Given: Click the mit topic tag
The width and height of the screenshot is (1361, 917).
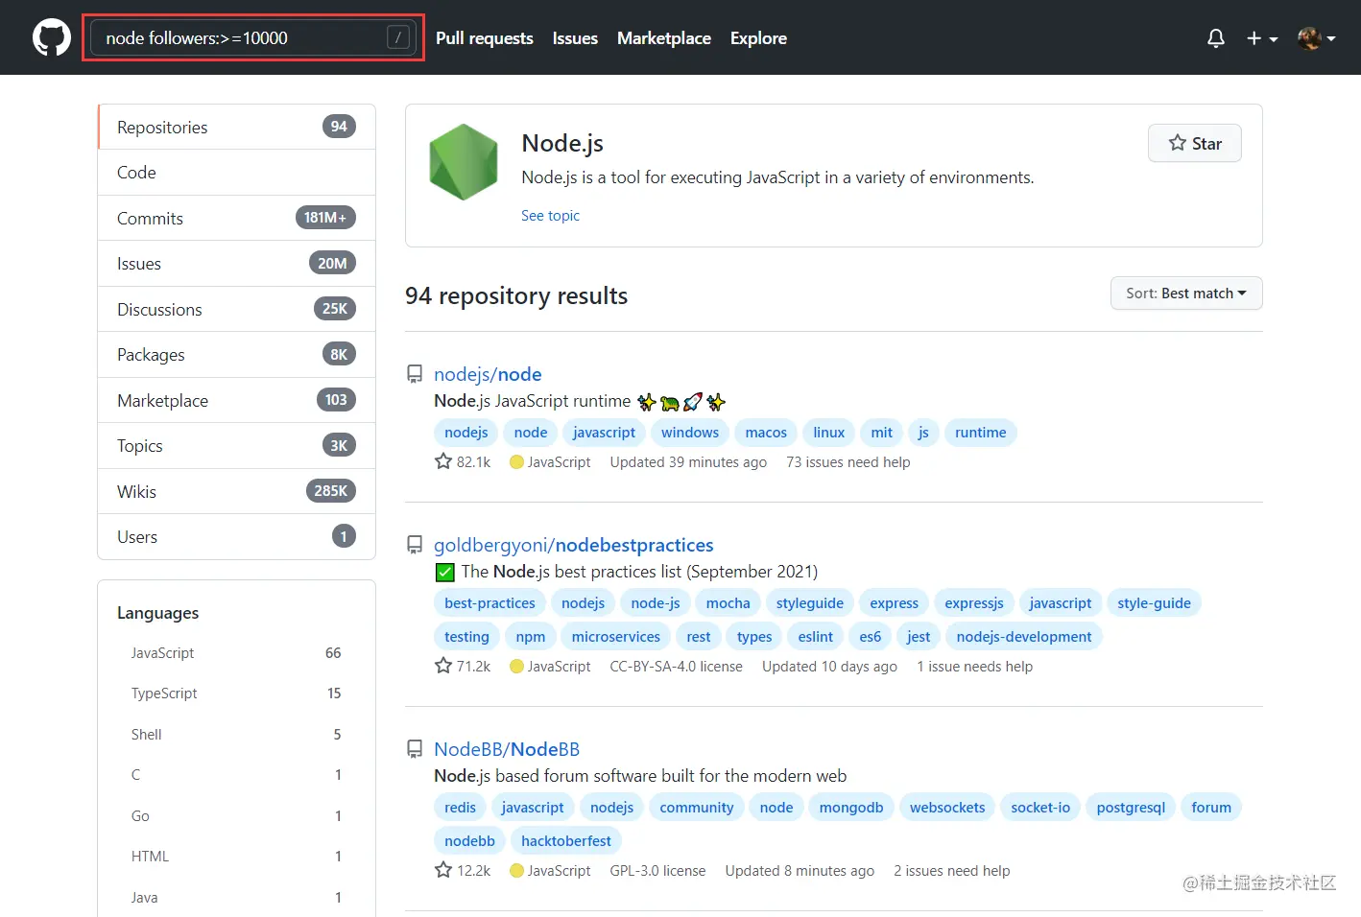Looking at the screenshot, I should pos(882,433).
